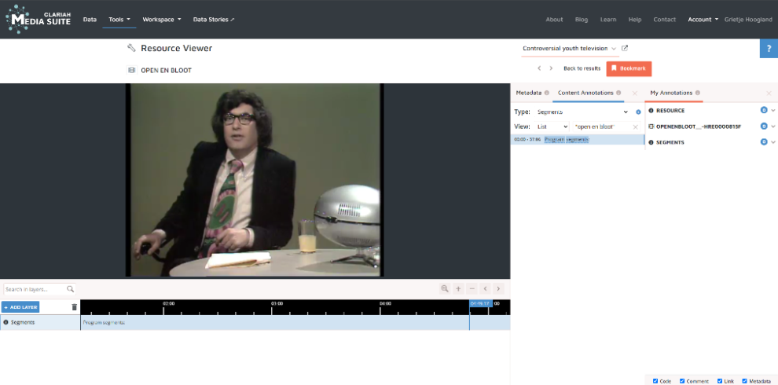Uncheck the Metadata checkbox

tap(744, 381)
